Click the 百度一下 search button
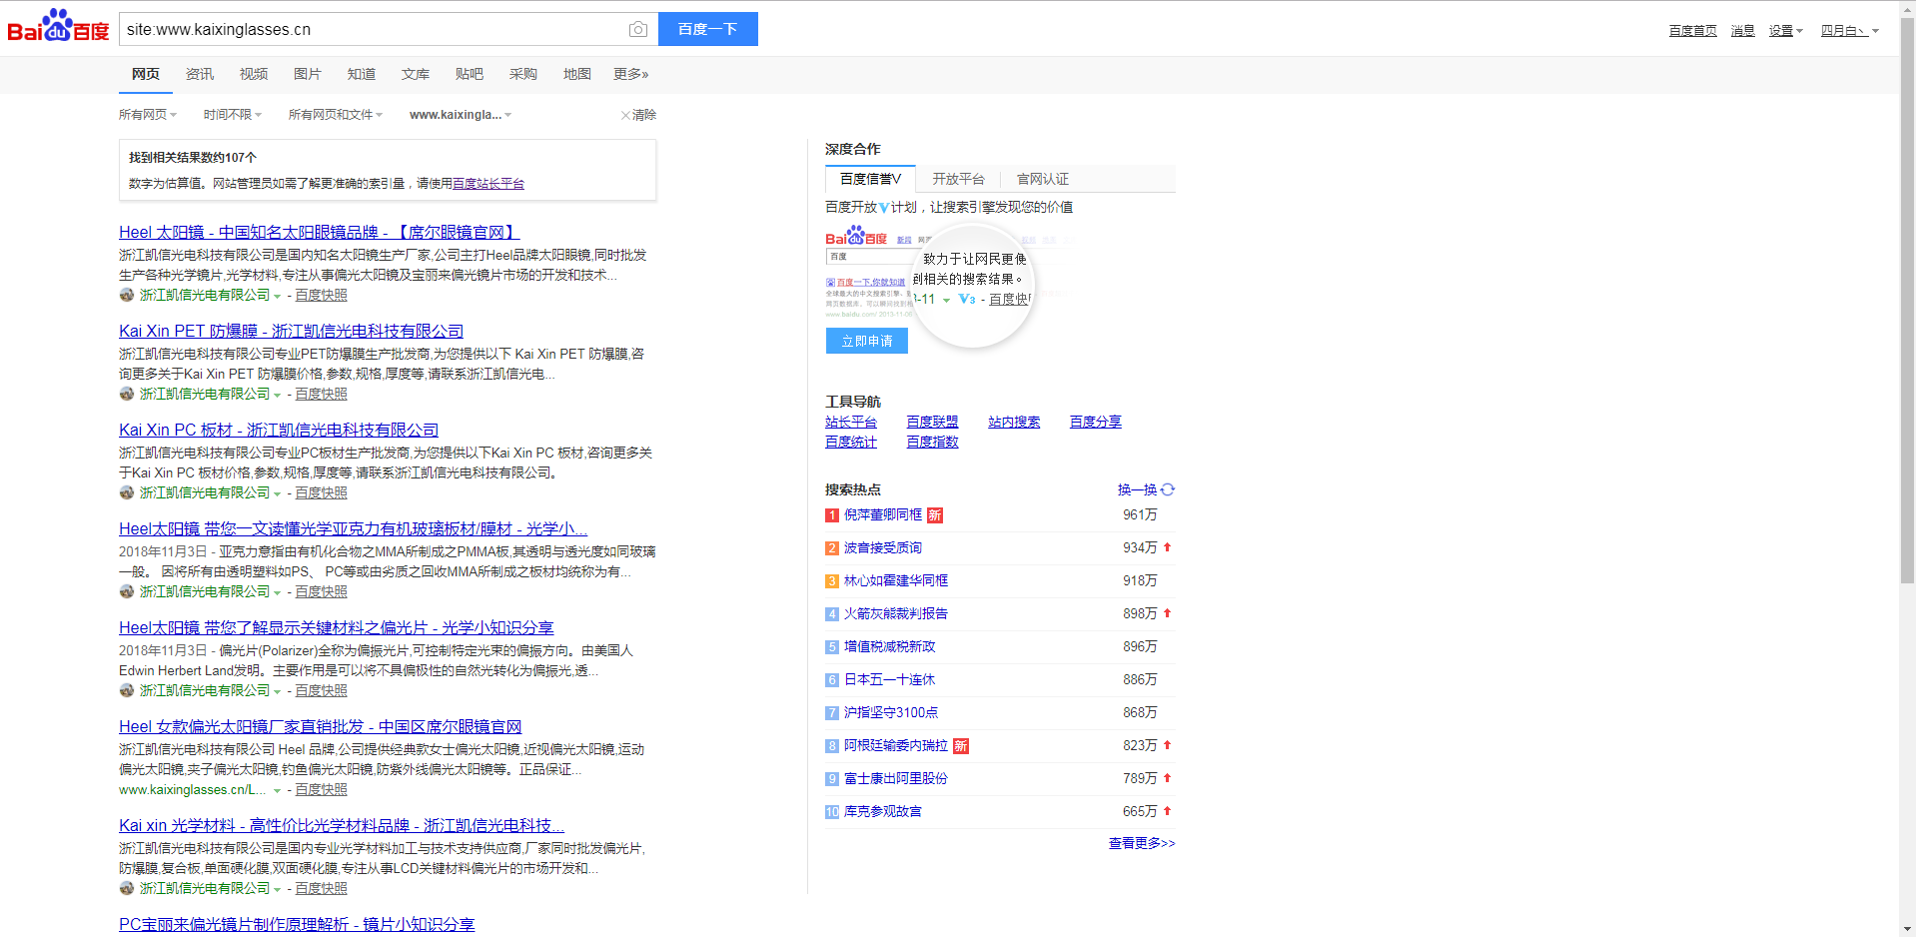Screen dimensions: 1916x937 pyautogui.click(x=708, y=29)
